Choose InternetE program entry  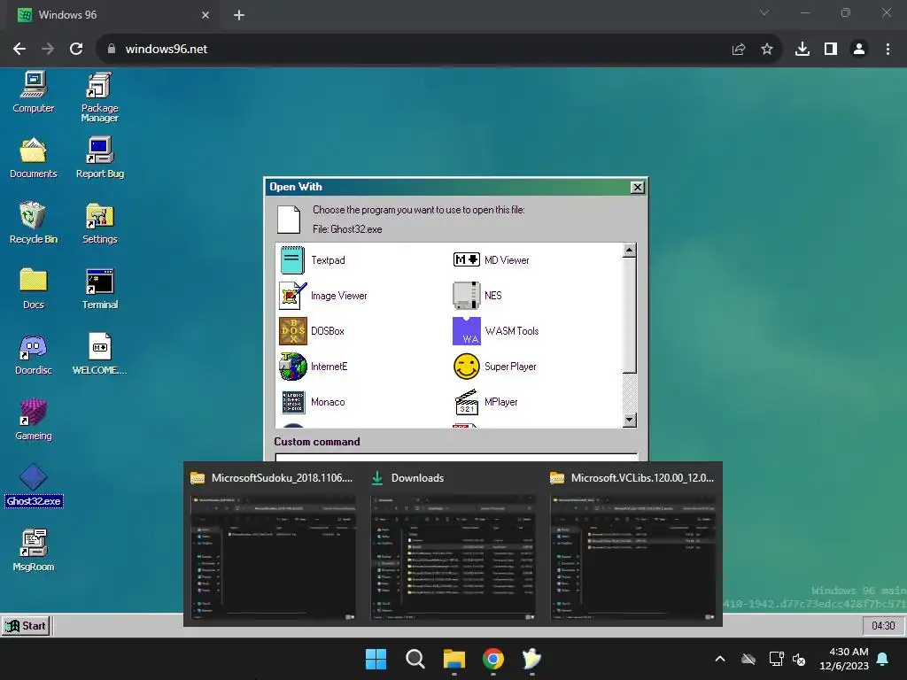click(314, 367)
